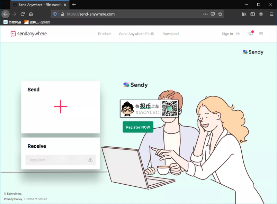Open the Product menu
Image resolution: width=277 pixels, height=204 pixels.
[105, 34]
